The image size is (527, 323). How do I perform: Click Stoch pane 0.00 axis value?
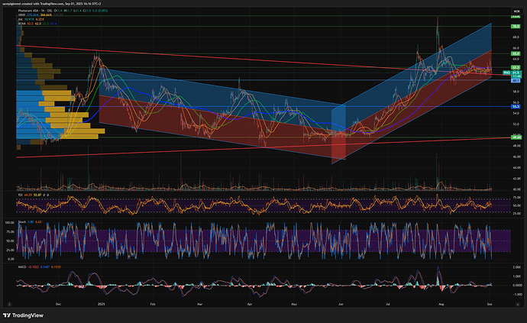tap(11, 259)
